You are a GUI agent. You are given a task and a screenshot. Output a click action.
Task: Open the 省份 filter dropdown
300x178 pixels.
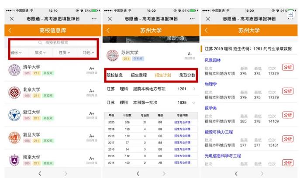16,53
